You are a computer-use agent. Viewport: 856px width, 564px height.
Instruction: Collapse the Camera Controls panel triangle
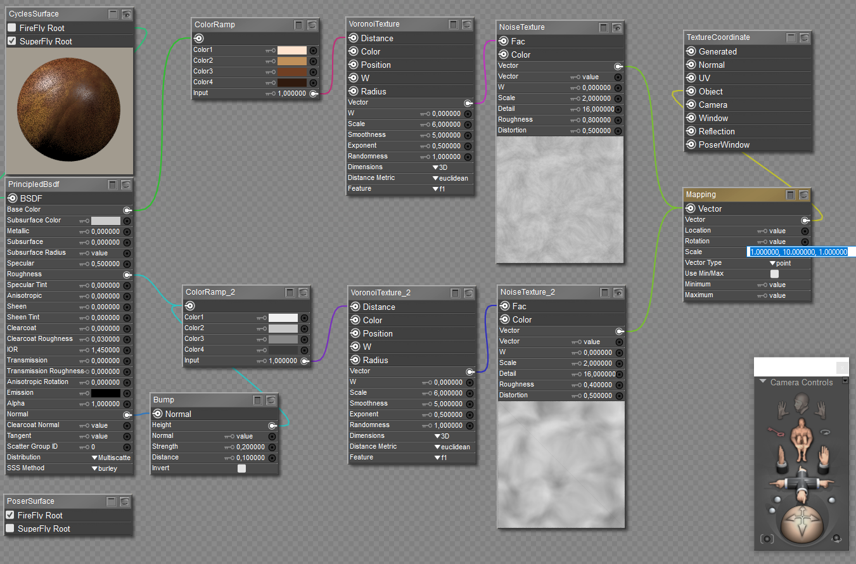point(763,381)
